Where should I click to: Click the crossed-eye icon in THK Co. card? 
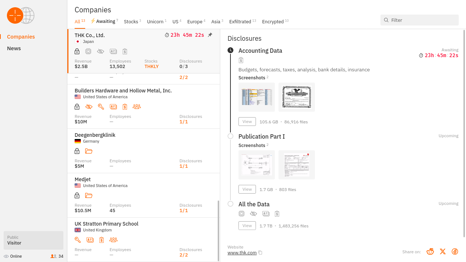tap(100, 51)
